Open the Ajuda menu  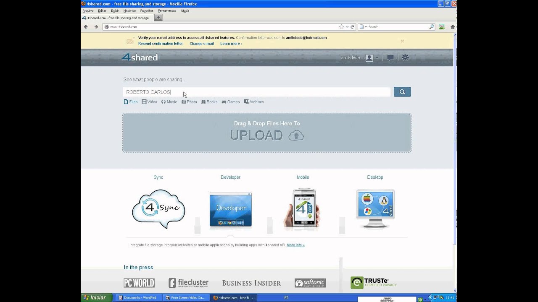[x=185, y=10]
